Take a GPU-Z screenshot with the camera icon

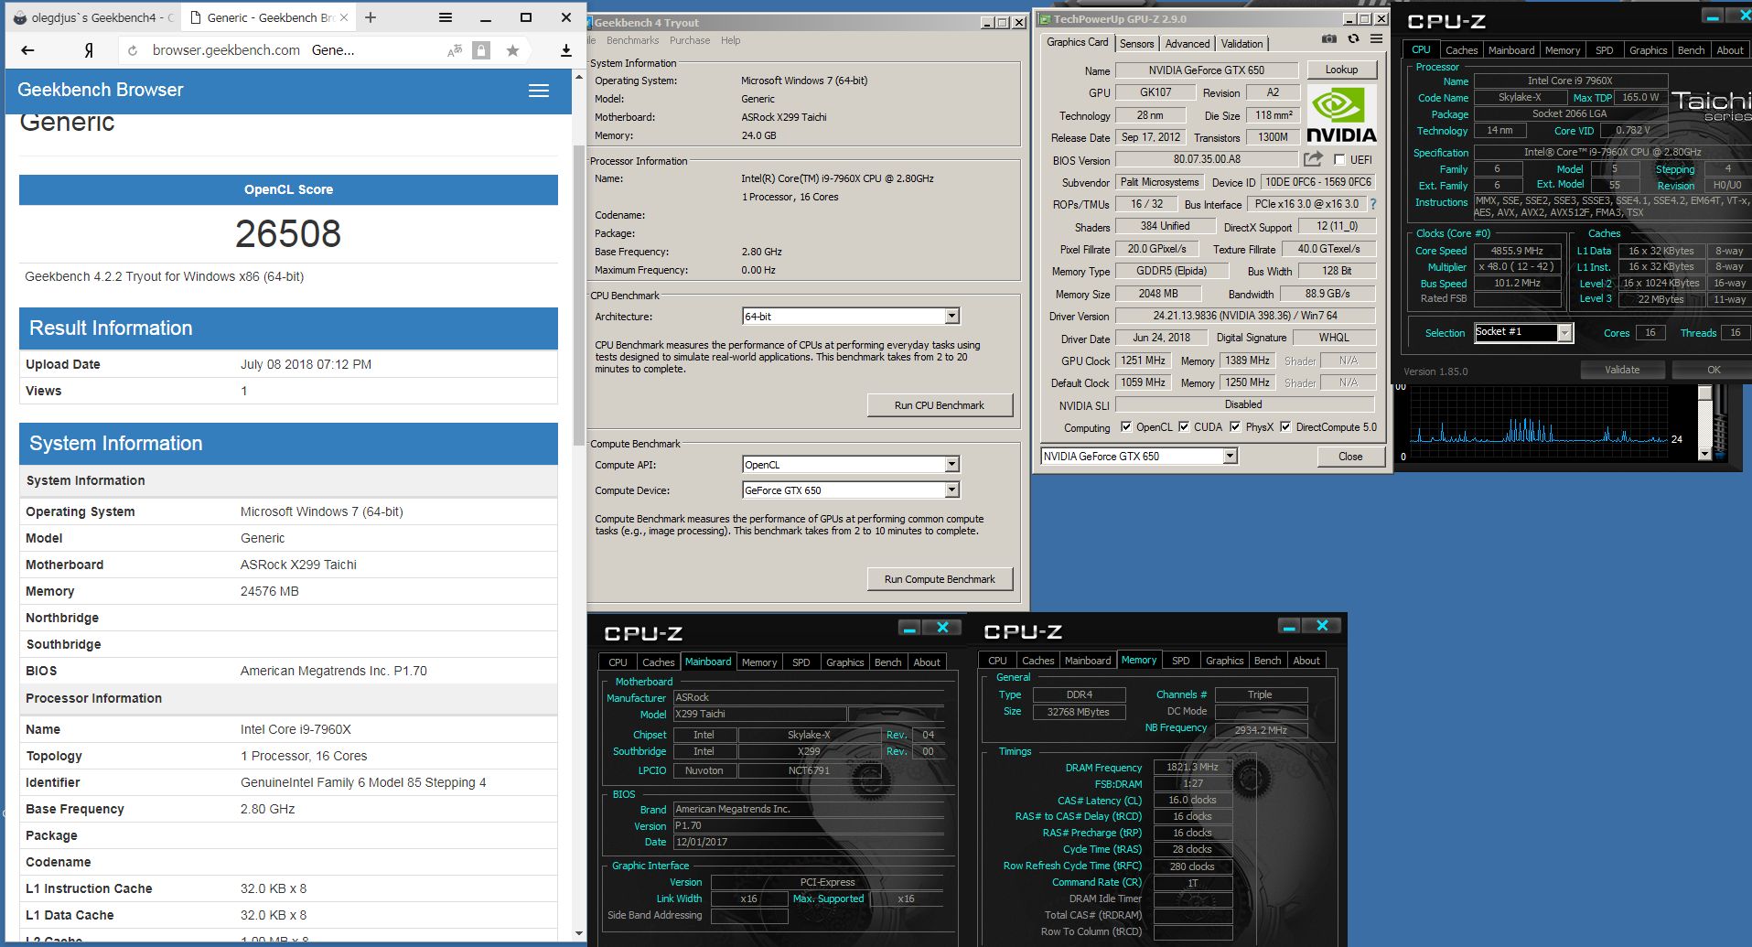point(1329,39)
